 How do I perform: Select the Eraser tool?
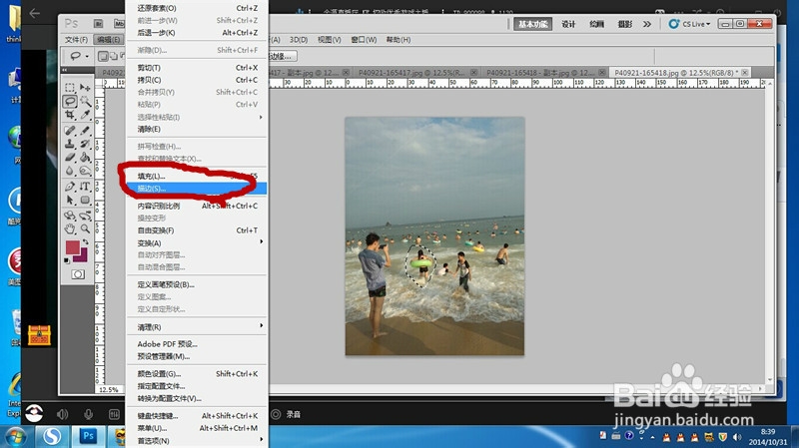[70, 158]
